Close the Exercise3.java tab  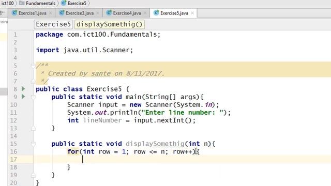pos(98,13)
